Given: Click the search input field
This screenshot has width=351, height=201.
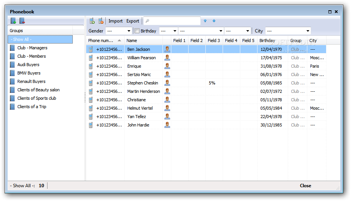Looking at the screenshot, I should click(x=172, y=21).
